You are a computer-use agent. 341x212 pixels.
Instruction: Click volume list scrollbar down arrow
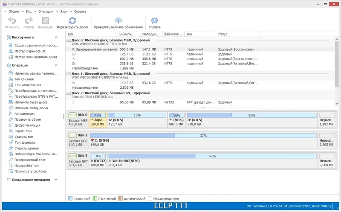coord(336,104)
